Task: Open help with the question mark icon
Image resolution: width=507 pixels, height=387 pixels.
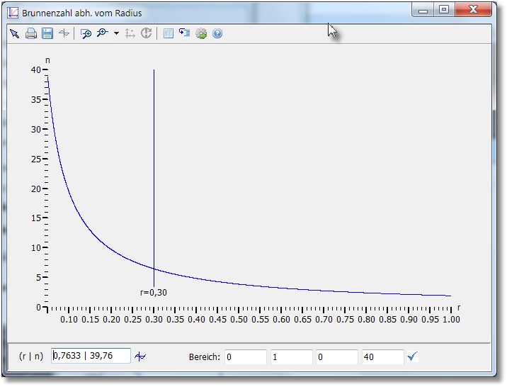Action: (217, 33)
